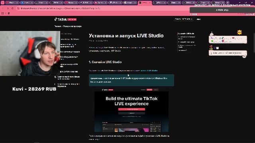Select the currently active browser tab

(145, 3)
